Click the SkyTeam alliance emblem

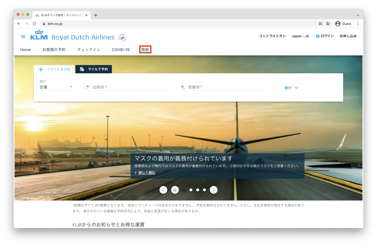122,38
